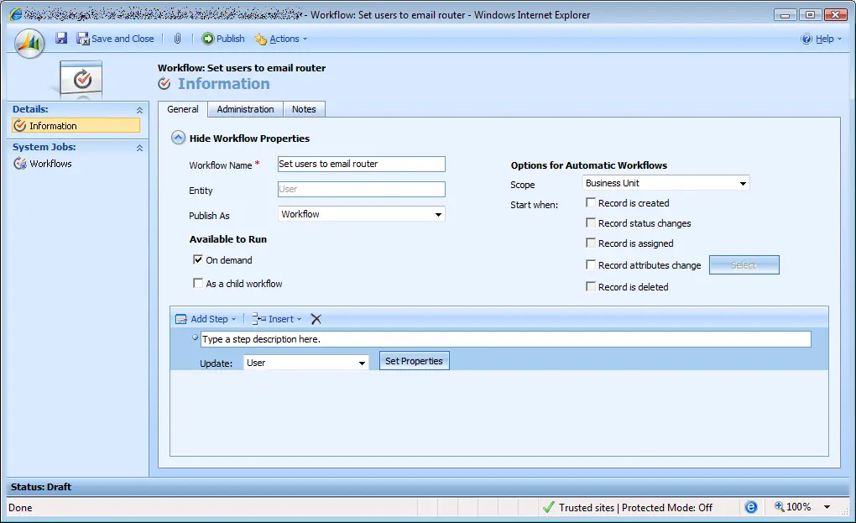
Task: Click the Set Properties button
Action: point(414,361)
